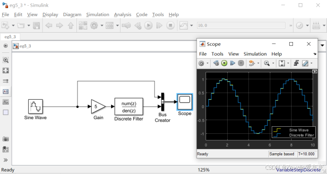Click the Run button in Scope toolbar
Screen dimensions: 327x174
[x=224, y=63]
